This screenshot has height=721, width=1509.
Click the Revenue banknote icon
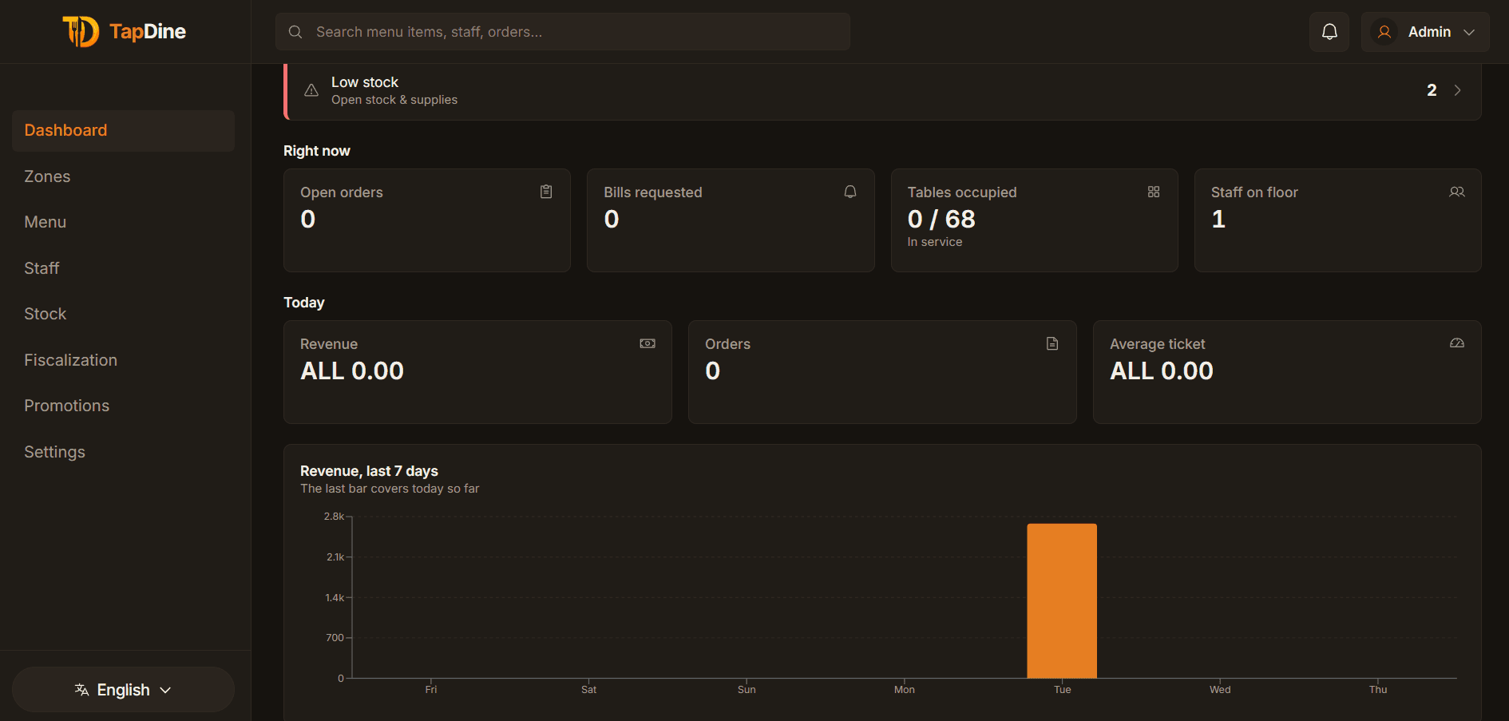click(x=648, y=343)
